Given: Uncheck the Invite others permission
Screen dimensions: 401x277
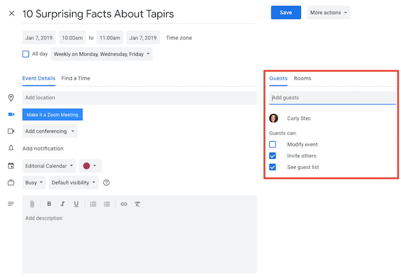Looking at the screenshot, I should 273,156.
